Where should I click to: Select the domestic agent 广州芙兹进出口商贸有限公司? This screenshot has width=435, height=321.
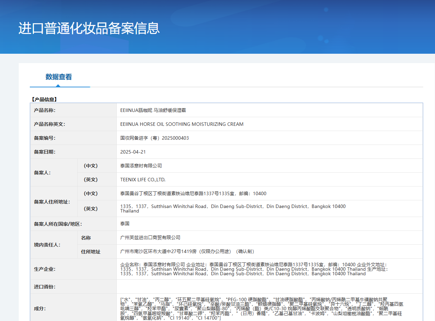[150, 237]
